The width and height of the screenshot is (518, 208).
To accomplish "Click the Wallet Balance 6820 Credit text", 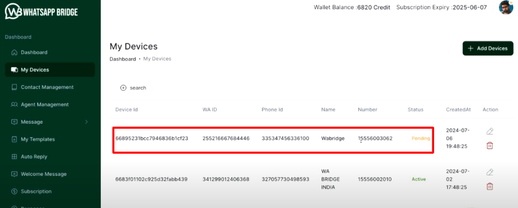I will [352, 7].
